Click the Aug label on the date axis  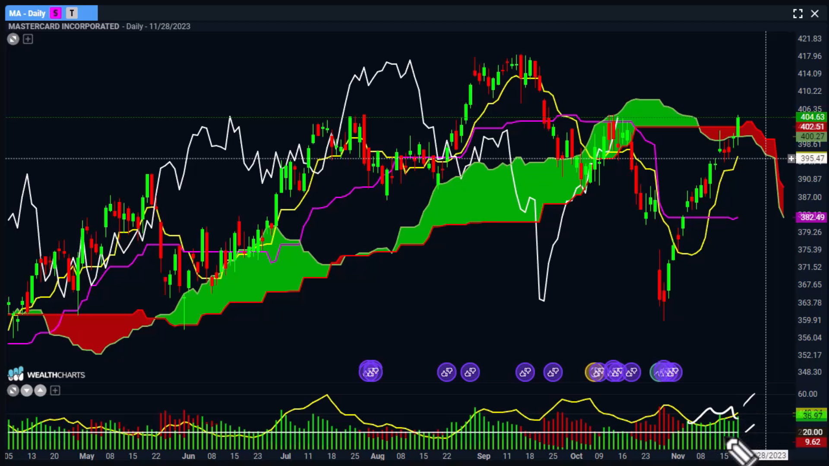377,456
